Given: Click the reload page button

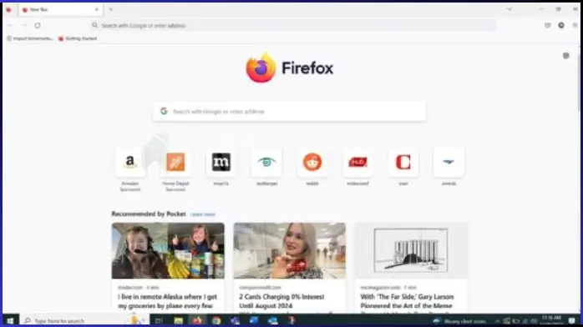Looking at the screenshot, I should point(38,25).
